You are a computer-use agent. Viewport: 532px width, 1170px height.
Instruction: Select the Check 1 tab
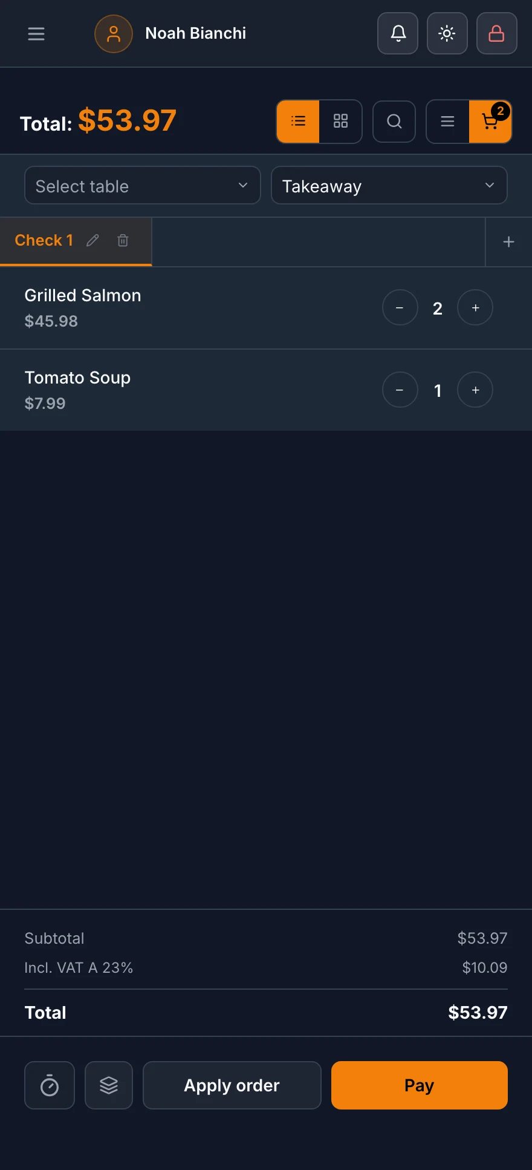(44, 240)
